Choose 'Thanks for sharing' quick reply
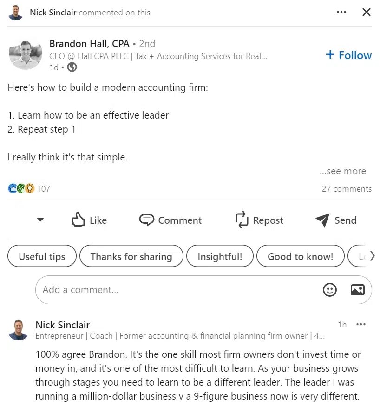 coord(131,256)
